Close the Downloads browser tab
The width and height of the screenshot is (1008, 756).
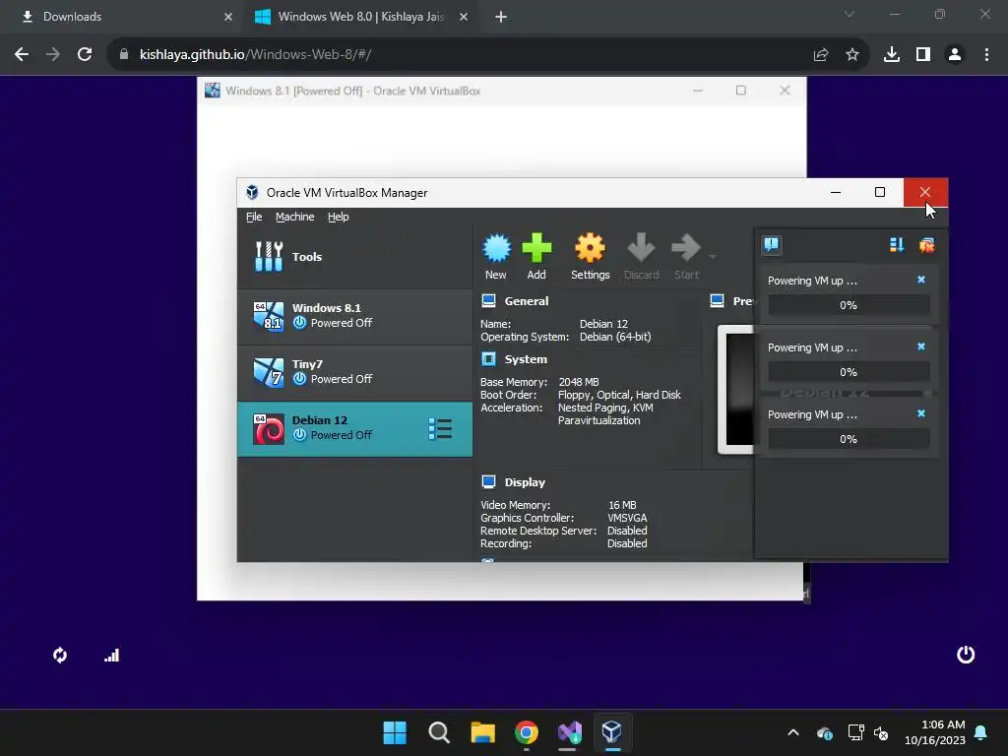point(228,17)
